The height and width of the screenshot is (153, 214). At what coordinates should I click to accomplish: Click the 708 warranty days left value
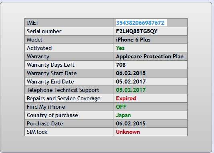pos(121,65)
